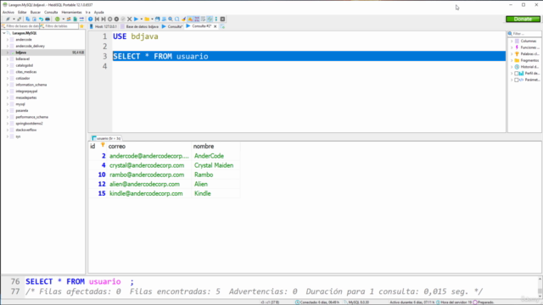Jump to first row icon
543x305 pixels.
pyautogui.click(x=97, y=19)
